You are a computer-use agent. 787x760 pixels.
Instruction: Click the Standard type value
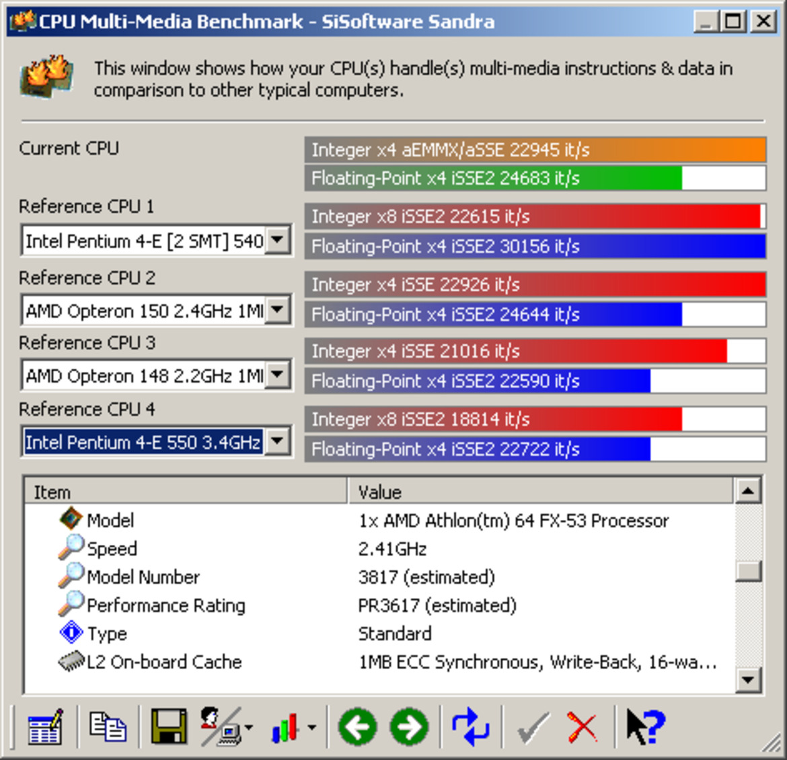click(395, 634)
